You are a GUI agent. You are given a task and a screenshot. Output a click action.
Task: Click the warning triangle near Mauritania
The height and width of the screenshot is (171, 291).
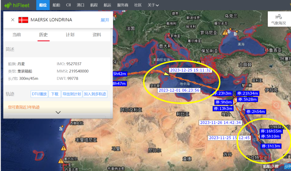point(63,148)
